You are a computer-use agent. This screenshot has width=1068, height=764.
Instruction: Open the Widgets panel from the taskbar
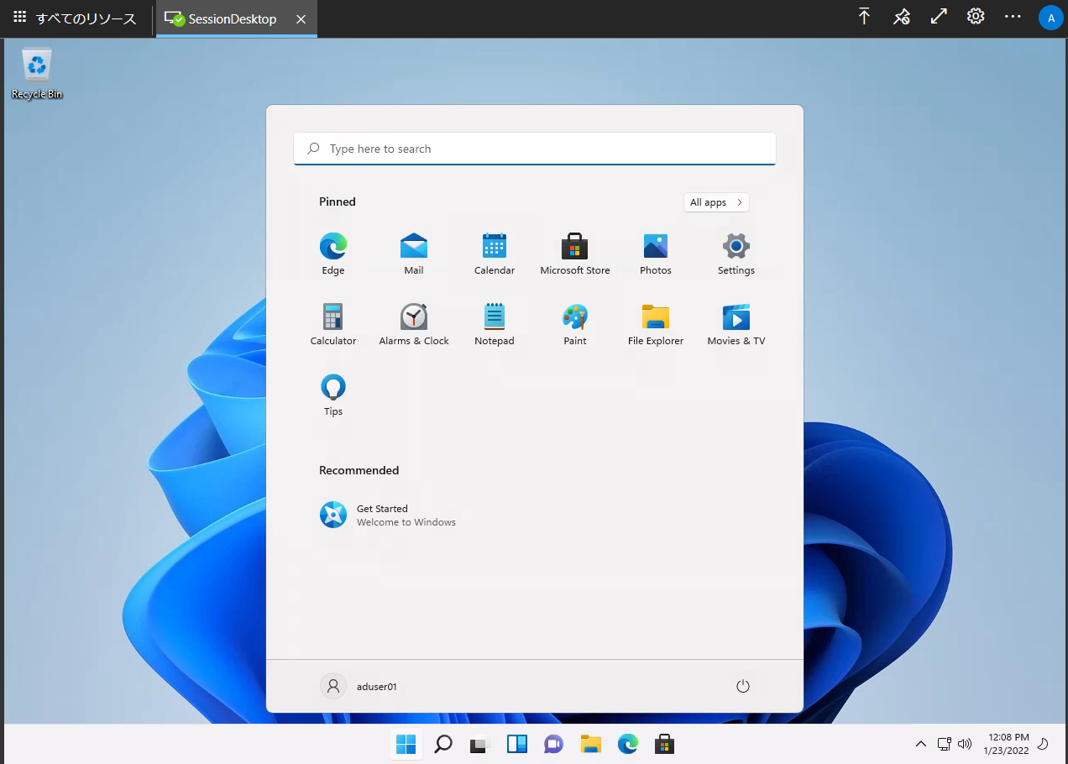pyautogui.click(x=517, y=744)
